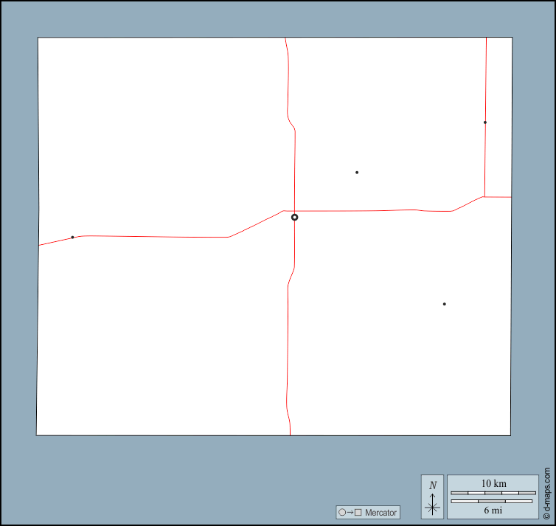
Task: Click the 6 mi scale bar
Action: [x=493, y=502]
